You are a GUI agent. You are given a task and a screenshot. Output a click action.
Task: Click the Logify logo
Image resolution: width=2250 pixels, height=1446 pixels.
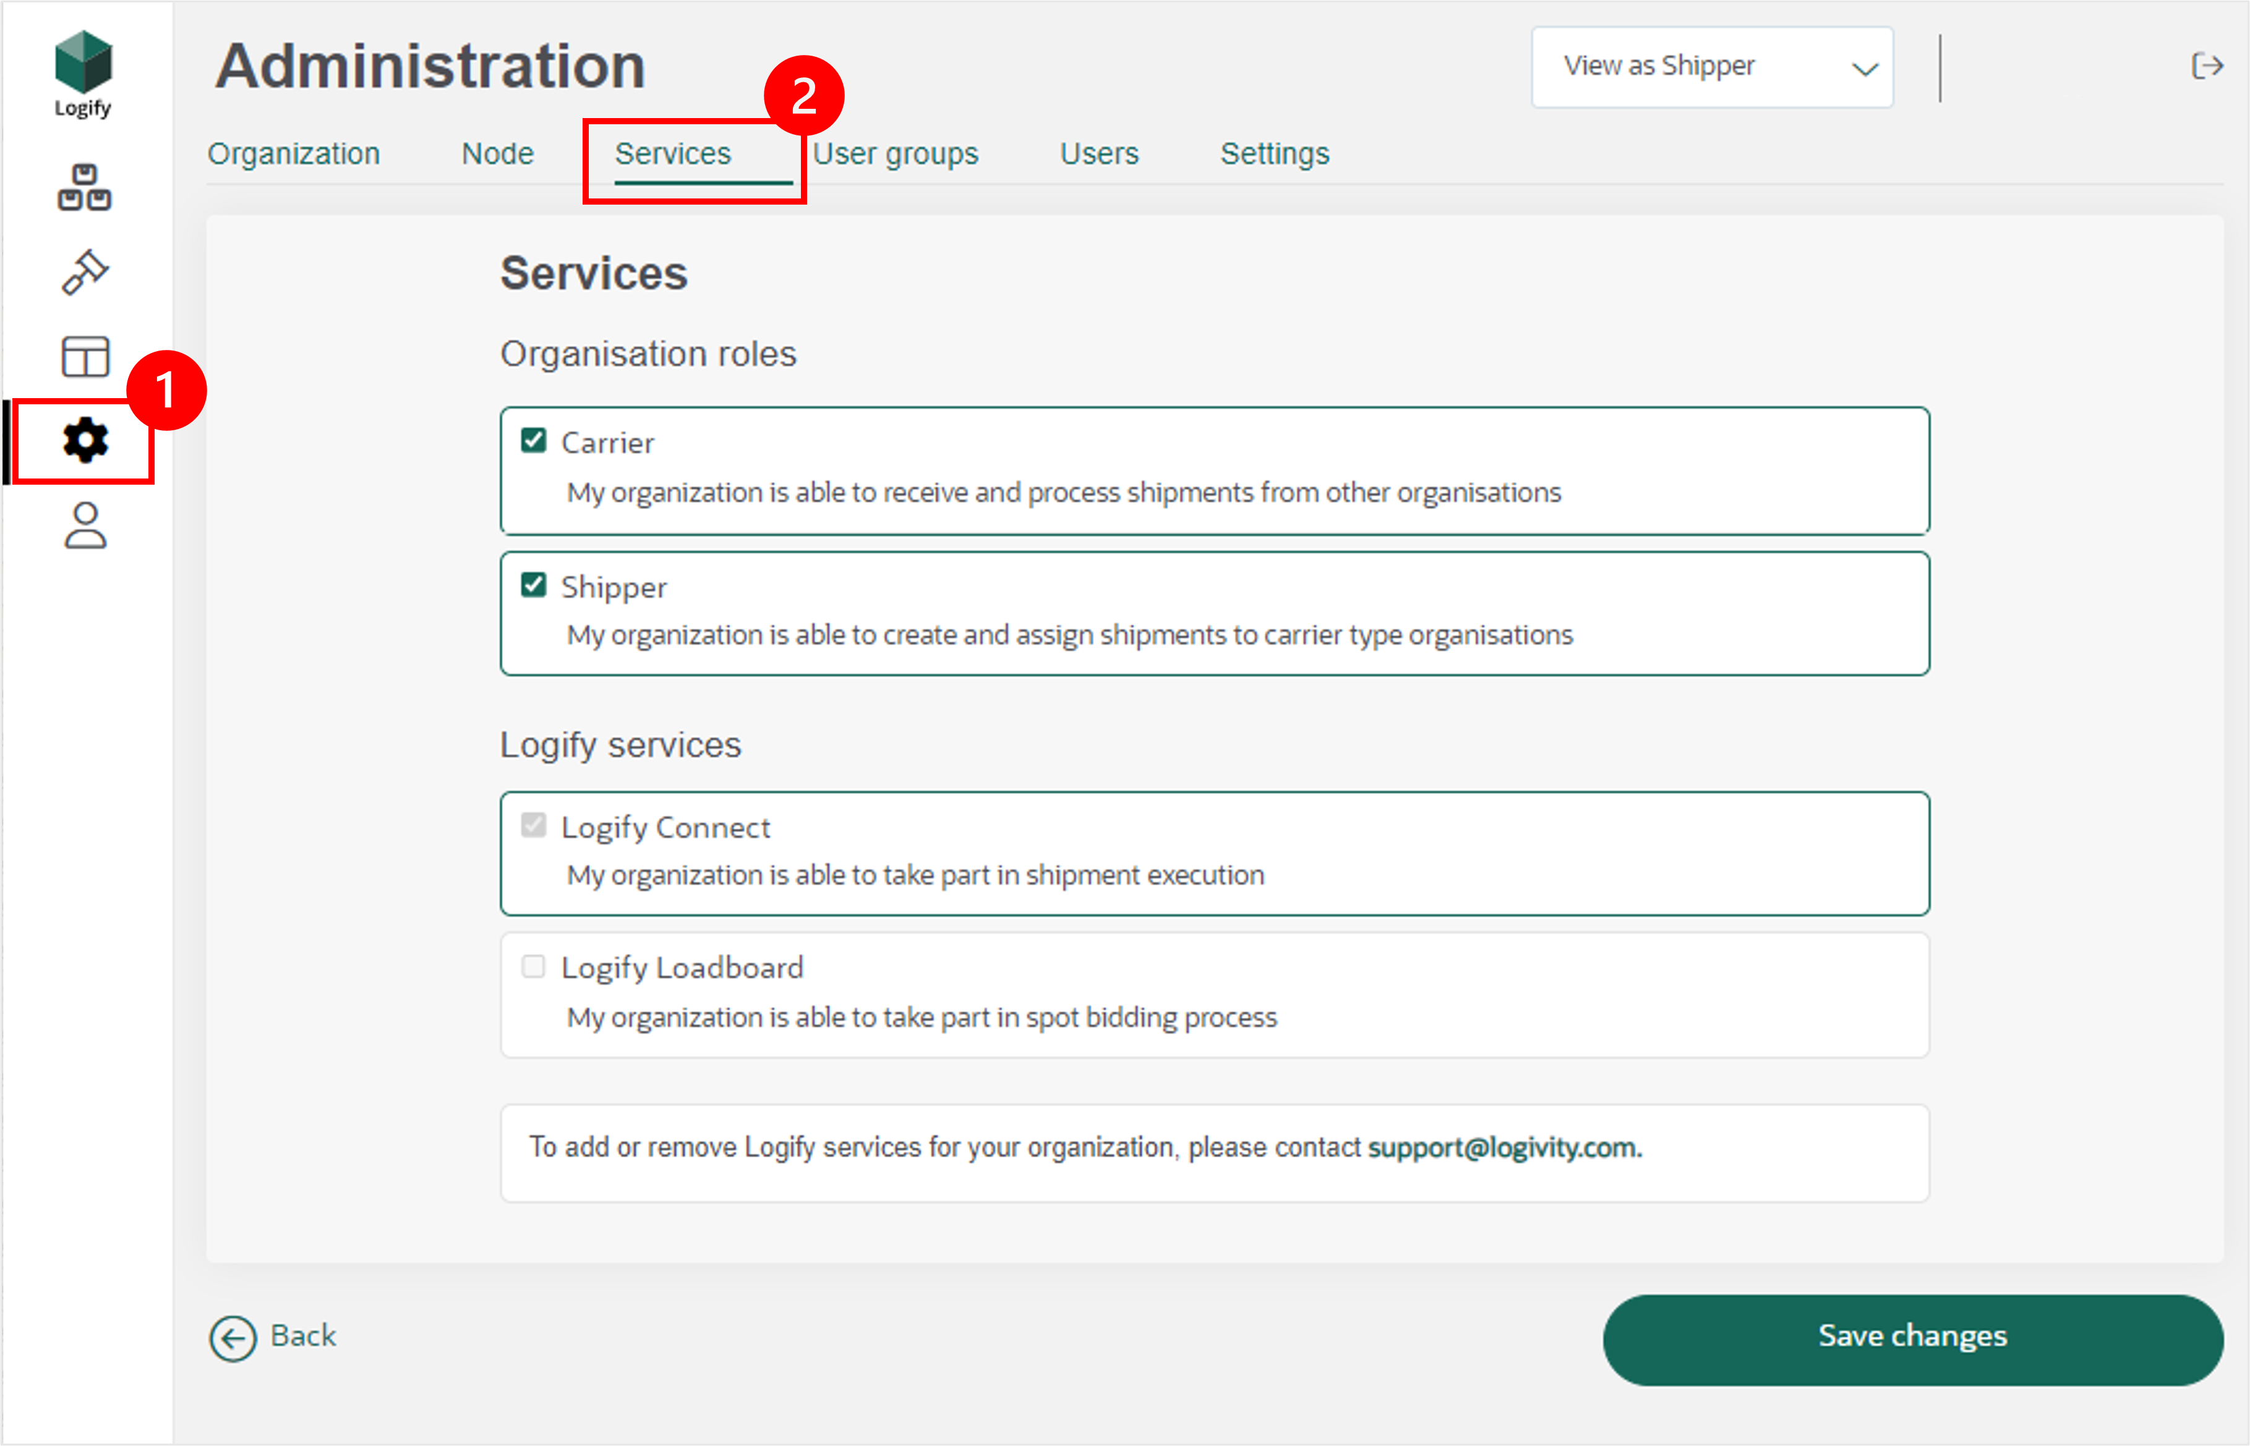[83, 74]
